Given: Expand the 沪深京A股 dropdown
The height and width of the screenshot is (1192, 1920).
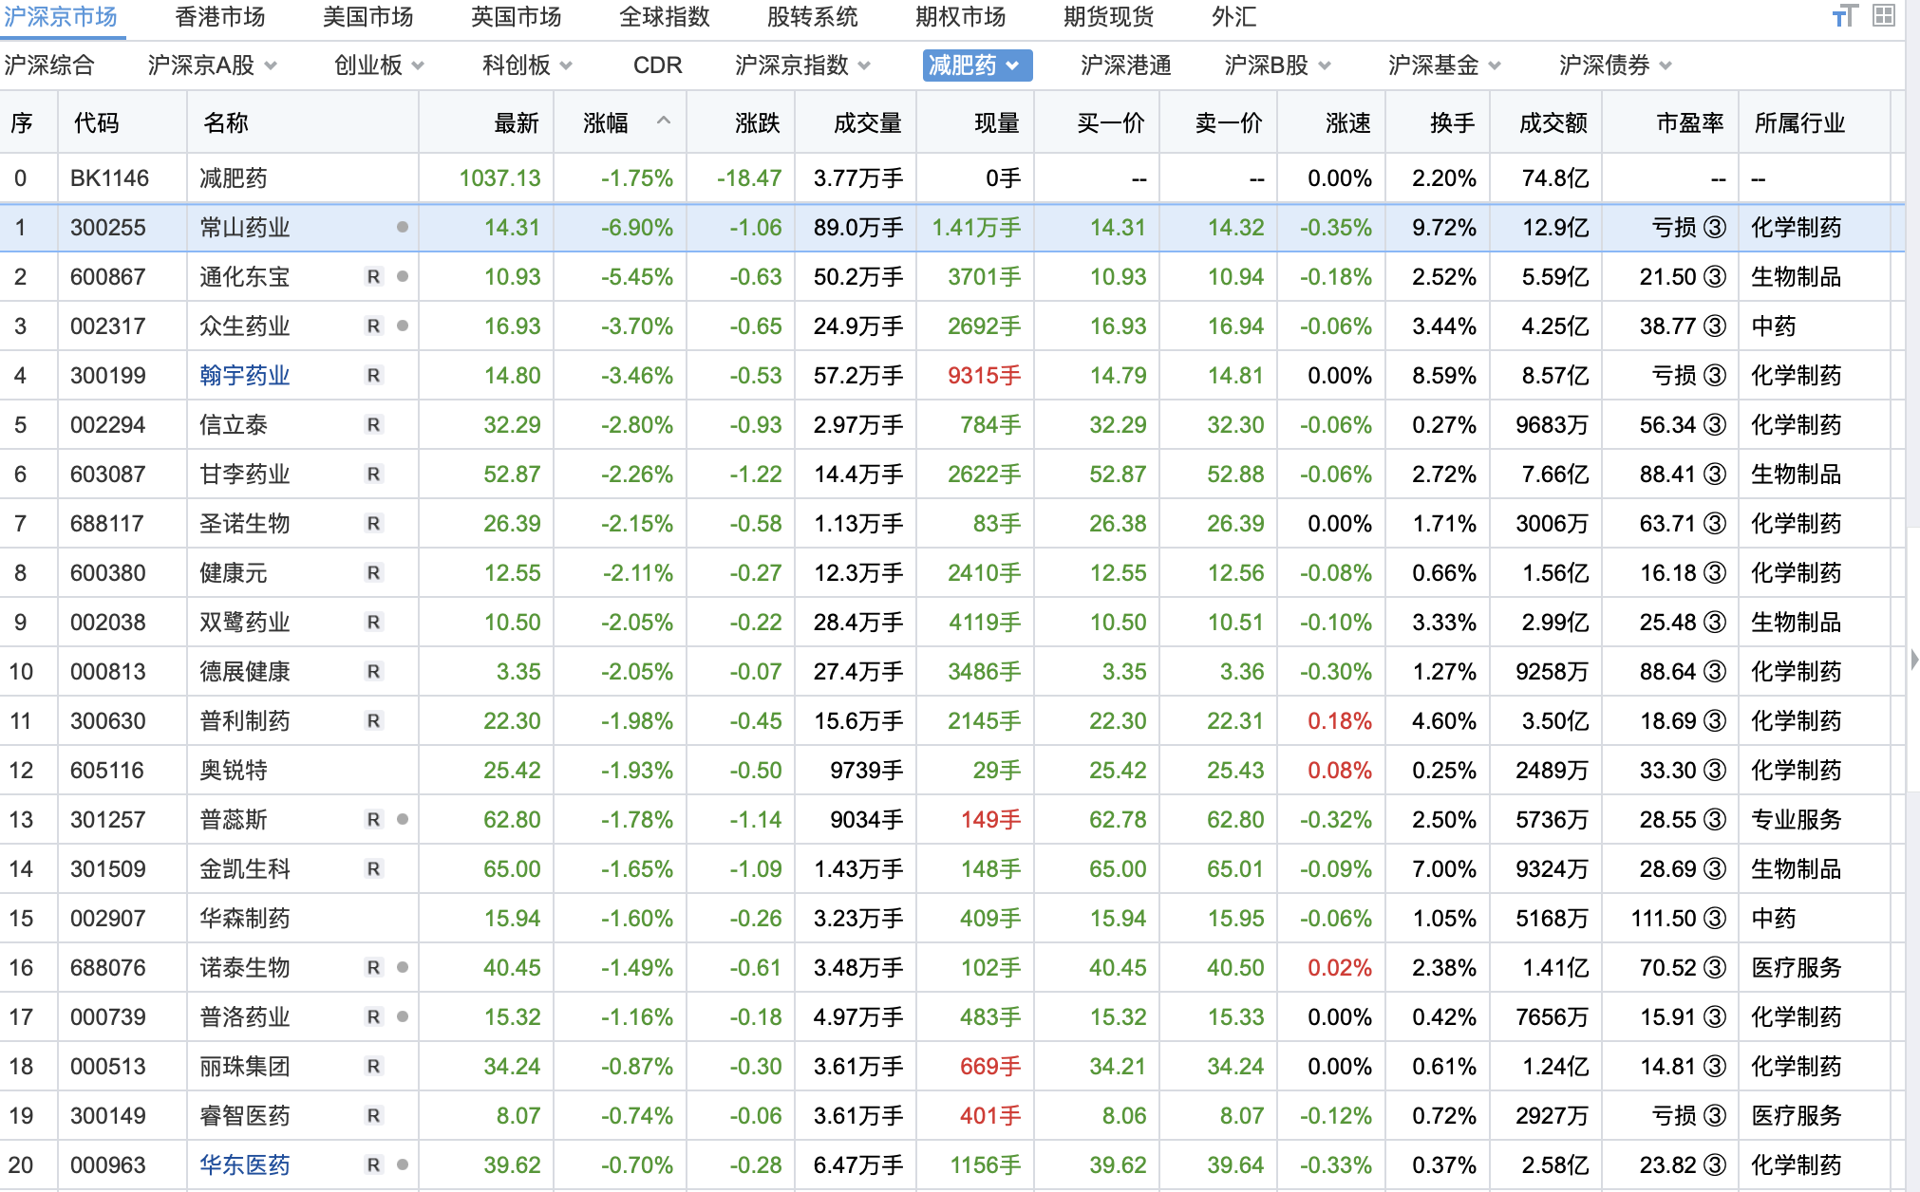Looking at the screenshot, I should (x=271, y=65).
